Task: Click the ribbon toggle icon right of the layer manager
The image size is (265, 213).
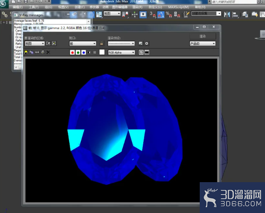Action: 255,14
